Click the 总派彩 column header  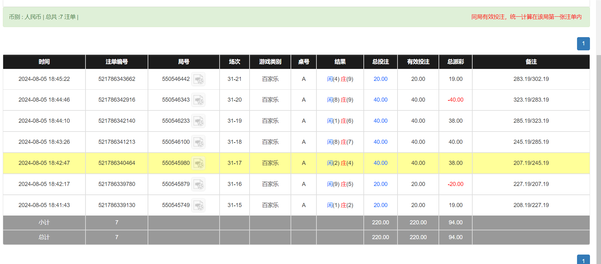[455, 62]
